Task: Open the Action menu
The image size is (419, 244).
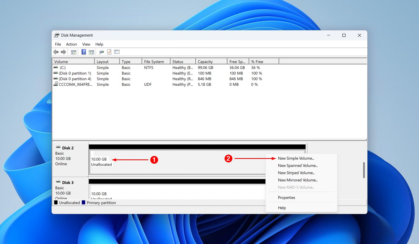Action: pyautogui.click(x=71, y=44)
